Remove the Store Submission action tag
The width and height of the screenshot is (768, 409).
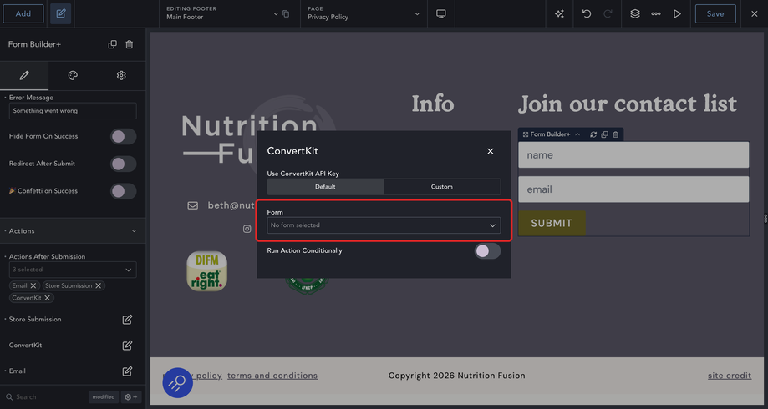pos(98,285)
